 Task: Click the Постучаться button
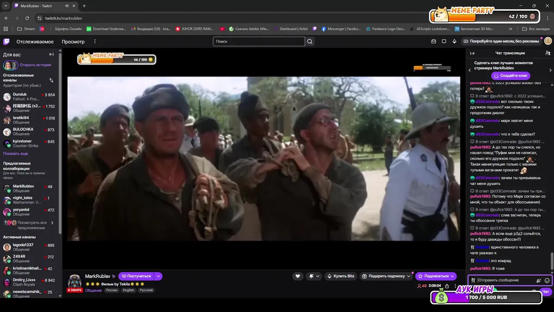tap(136, 276)
